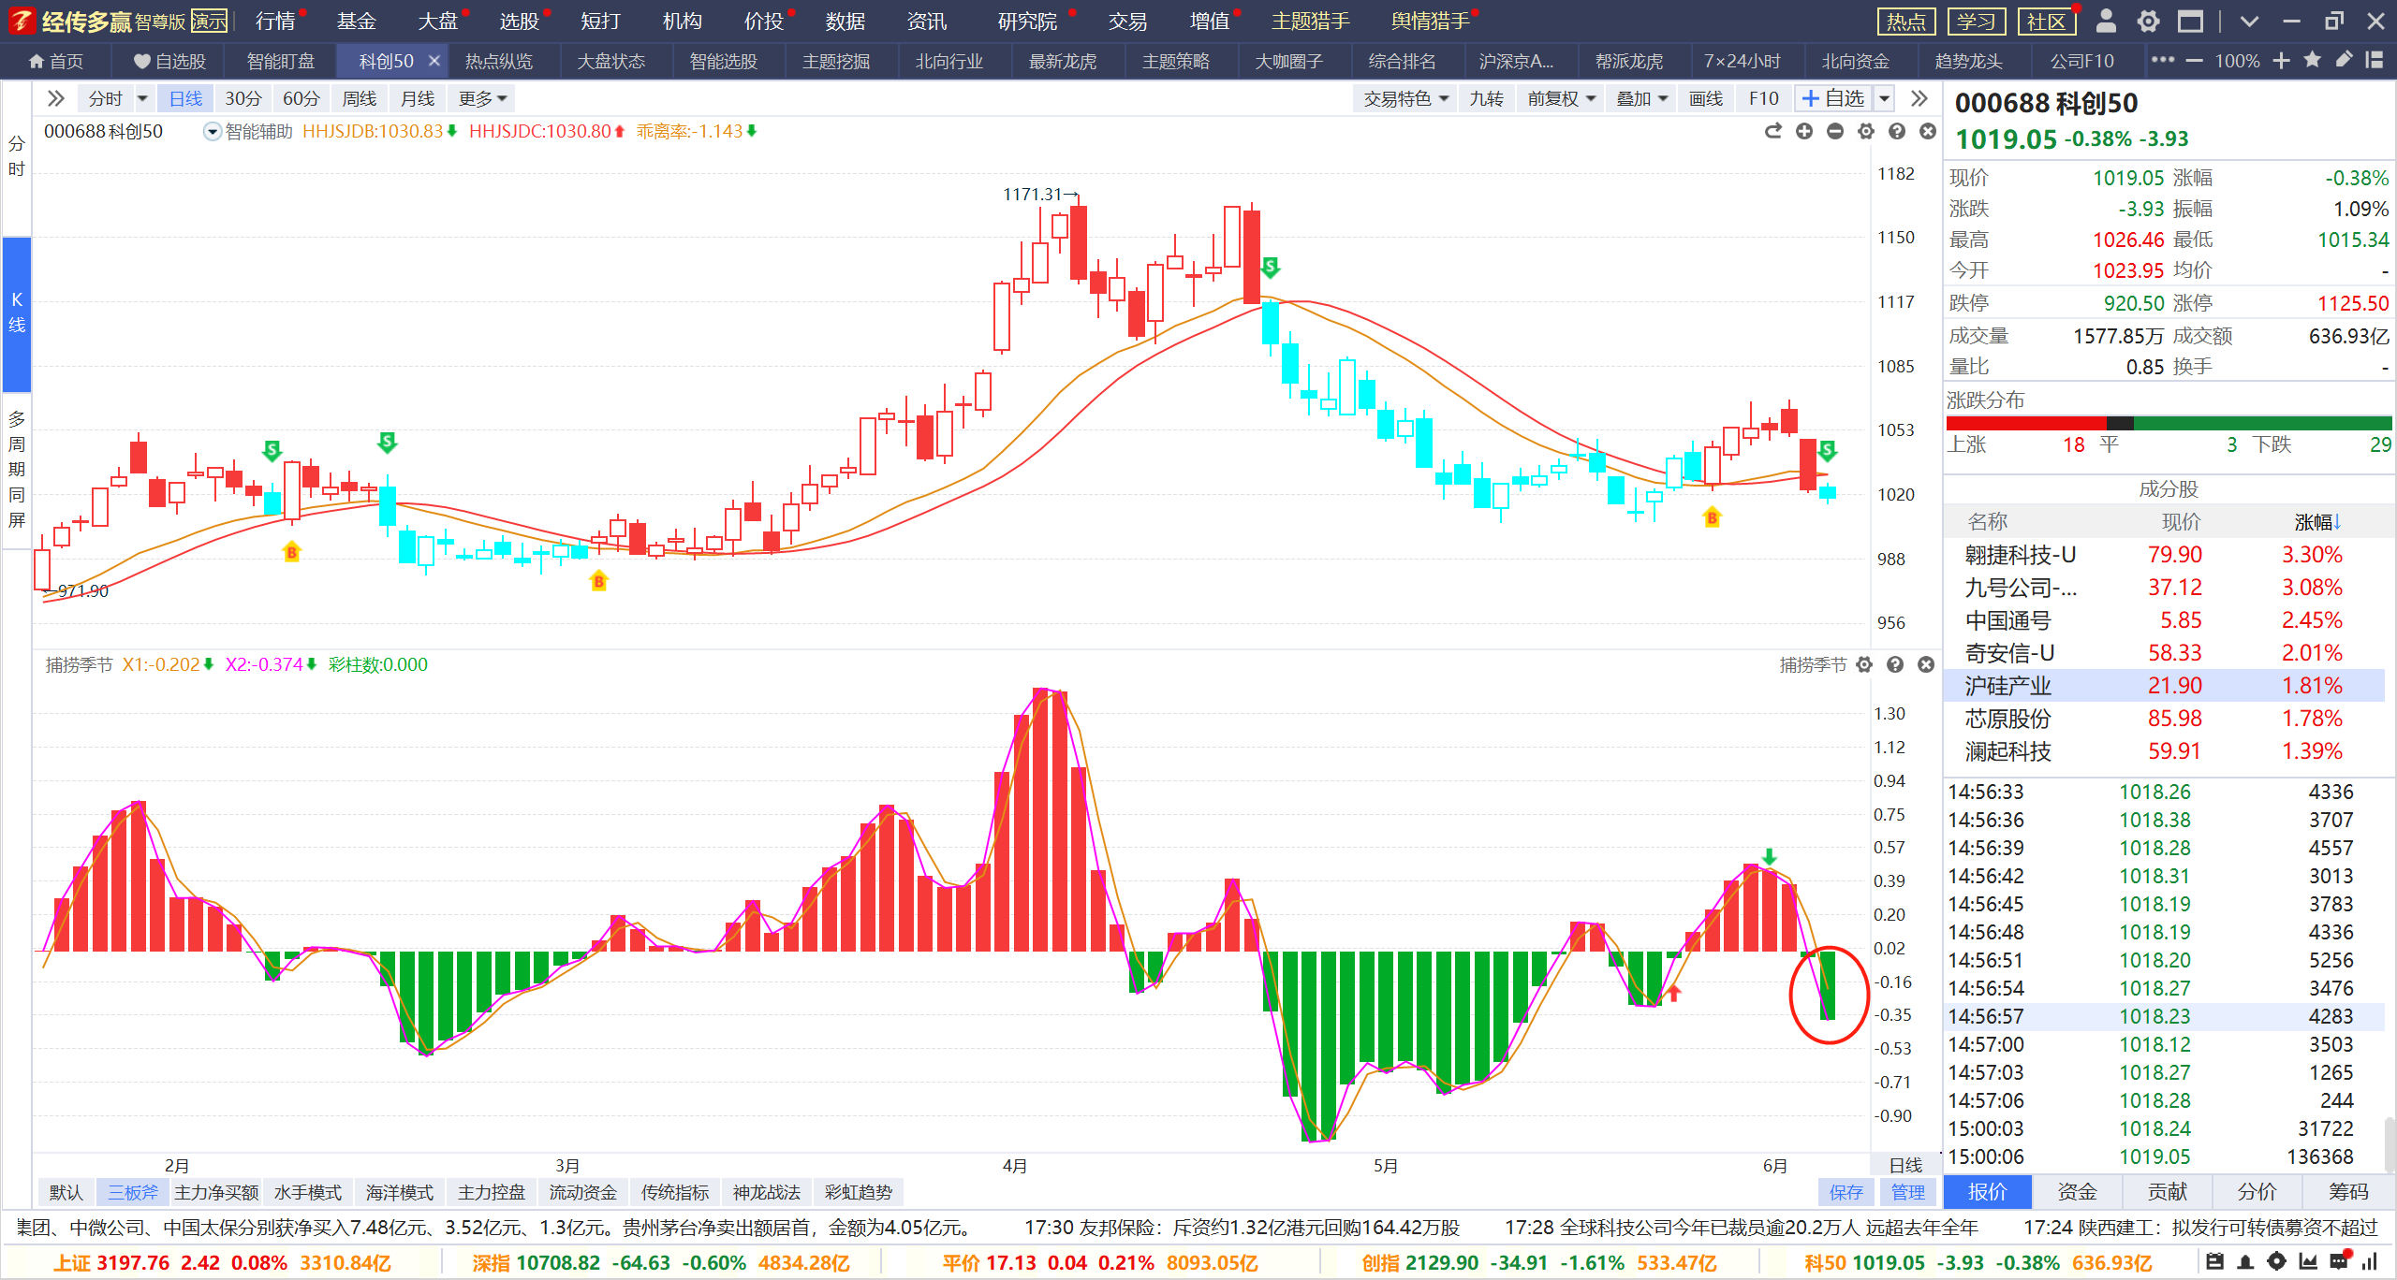The width and height of the screenshot is (2397, 1280).
Task: Open 主题猎手 menu
Action: pos(1311,21)
